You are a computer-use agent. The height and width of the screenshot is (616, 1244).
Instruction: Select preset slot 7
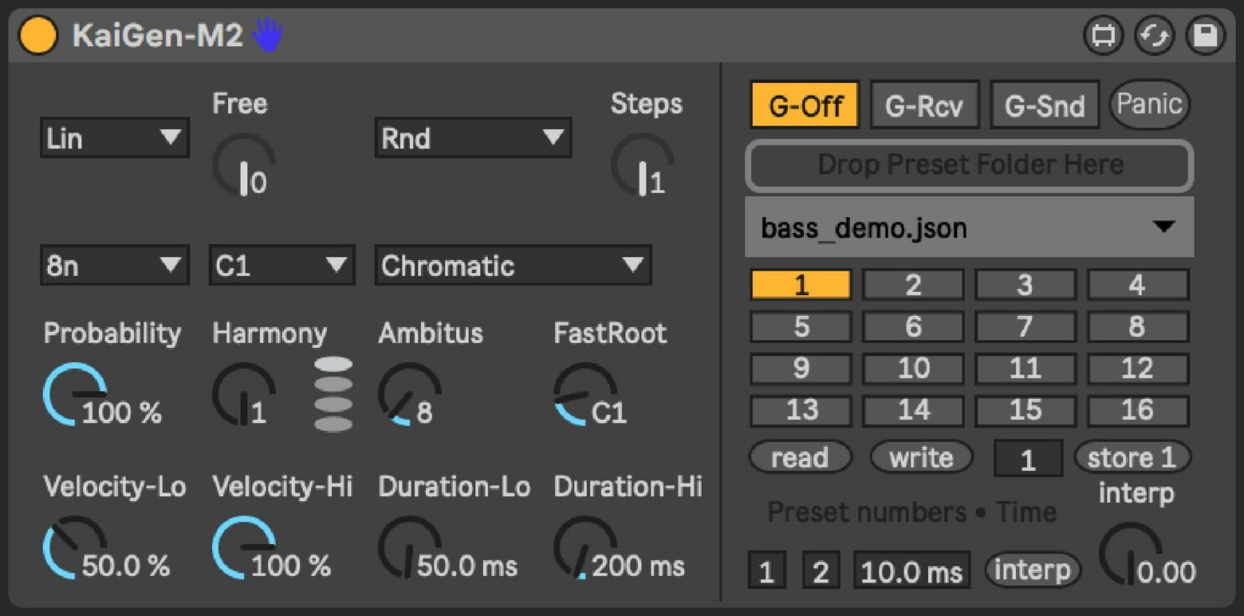coord(1025,327)
